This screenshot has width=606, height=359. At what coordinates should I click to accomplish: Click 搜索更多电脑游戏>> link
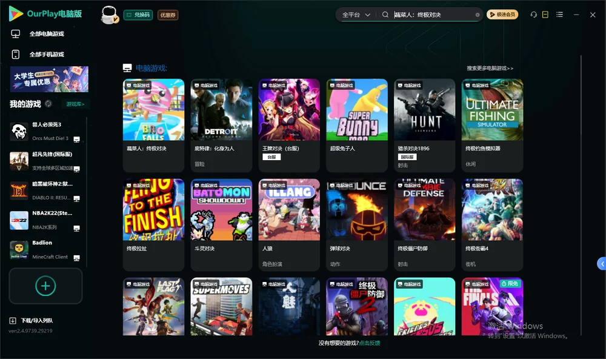pos(490,68)
